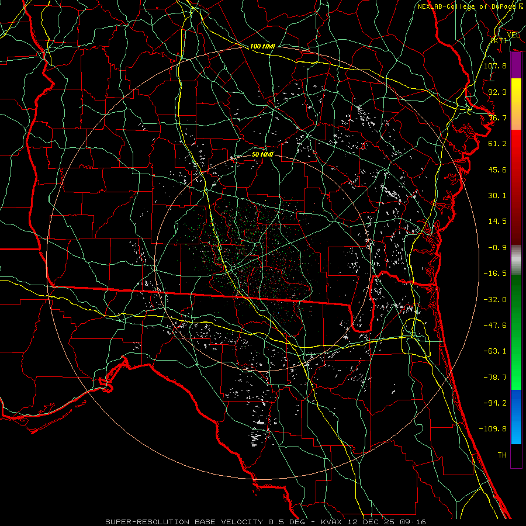
Task: Click the 107.8 value on velocity scale
Action: pos(495,65)
